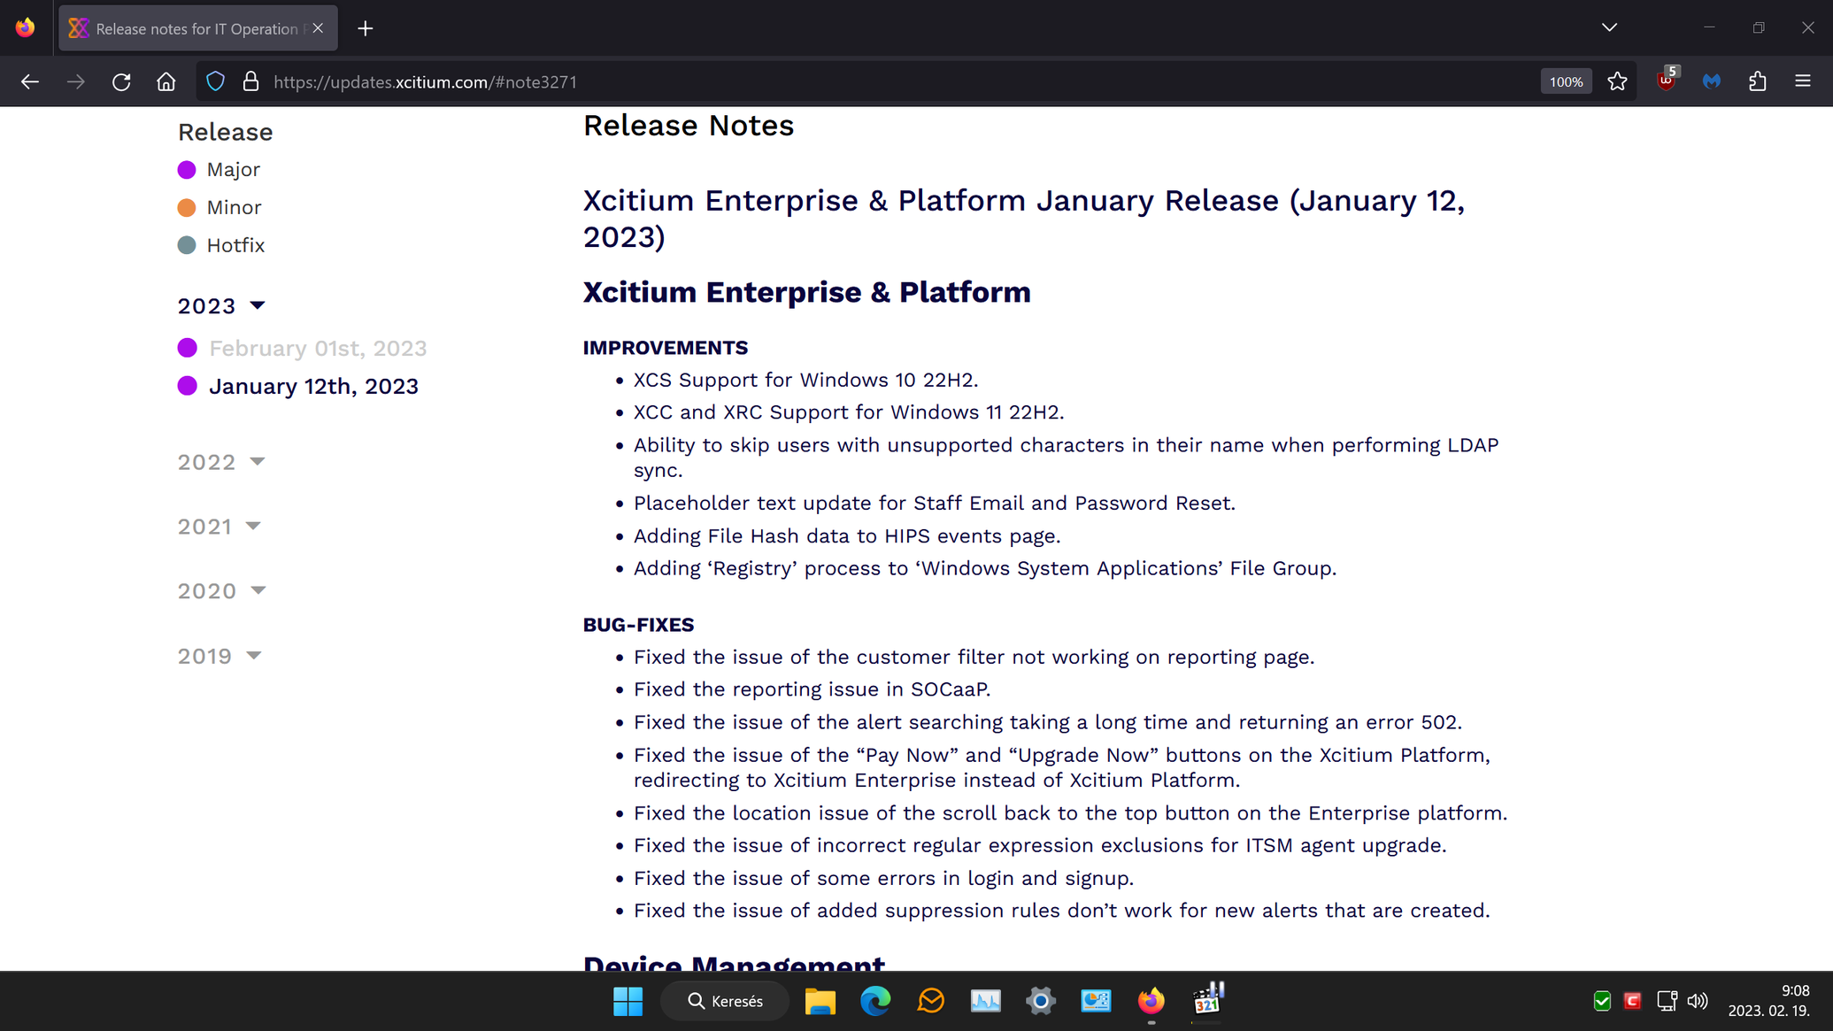This screenshot has height=1031, width=1833.
Task: Open the extensions puzzle menu
Action: (1758, 81)
